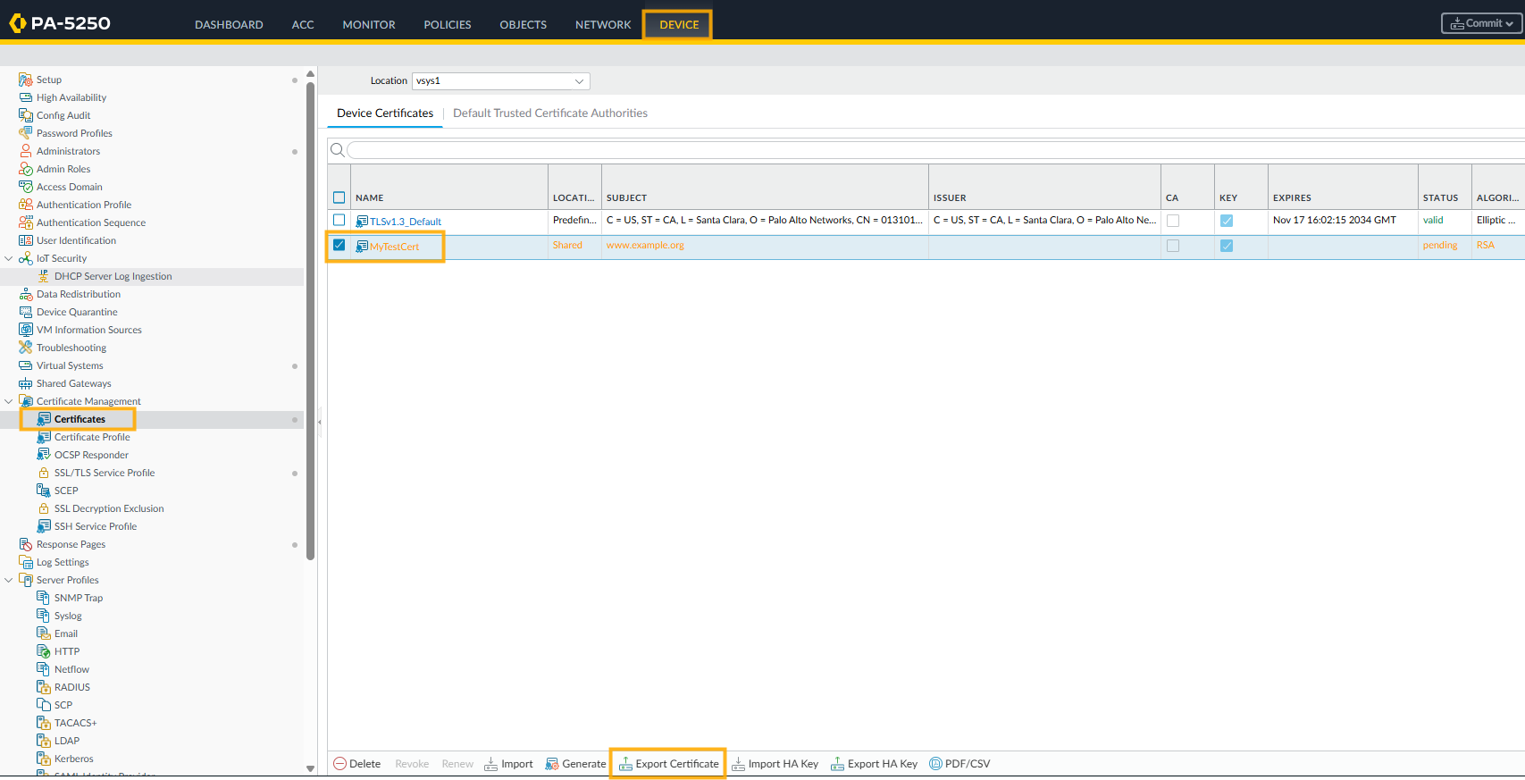Click the search magnifier icon above the table
The width and height of the screenshot is (1525, 780).
coord(338,150)
